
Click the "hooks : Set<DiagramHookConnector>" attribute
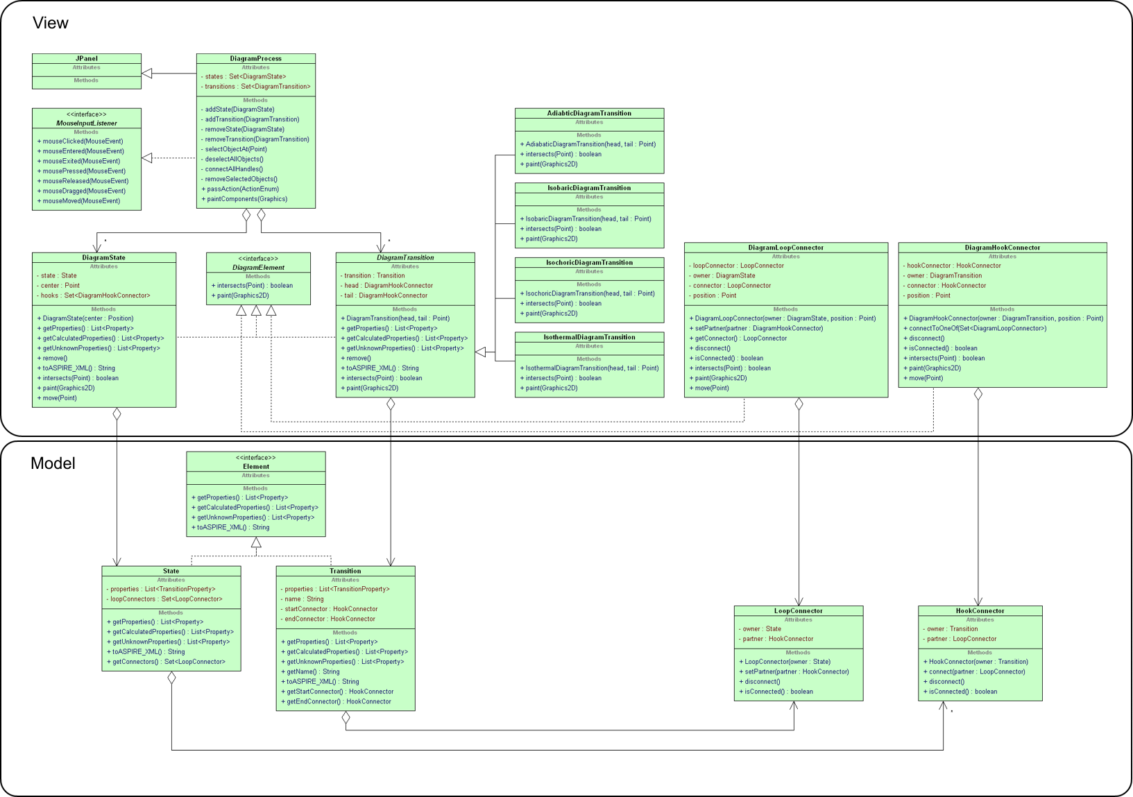(93, 295)
